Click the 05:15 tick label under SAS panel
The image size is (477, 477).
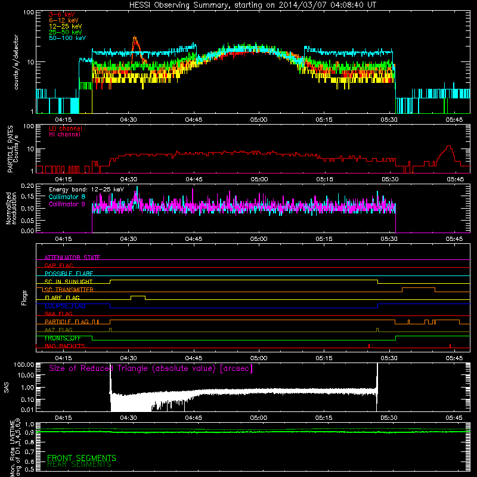point(324,418)
